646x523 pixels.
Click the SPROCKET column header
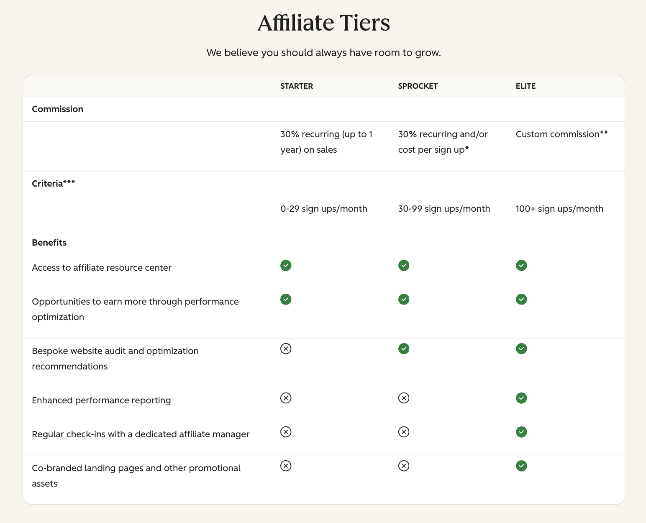click(x=418, y=86)
